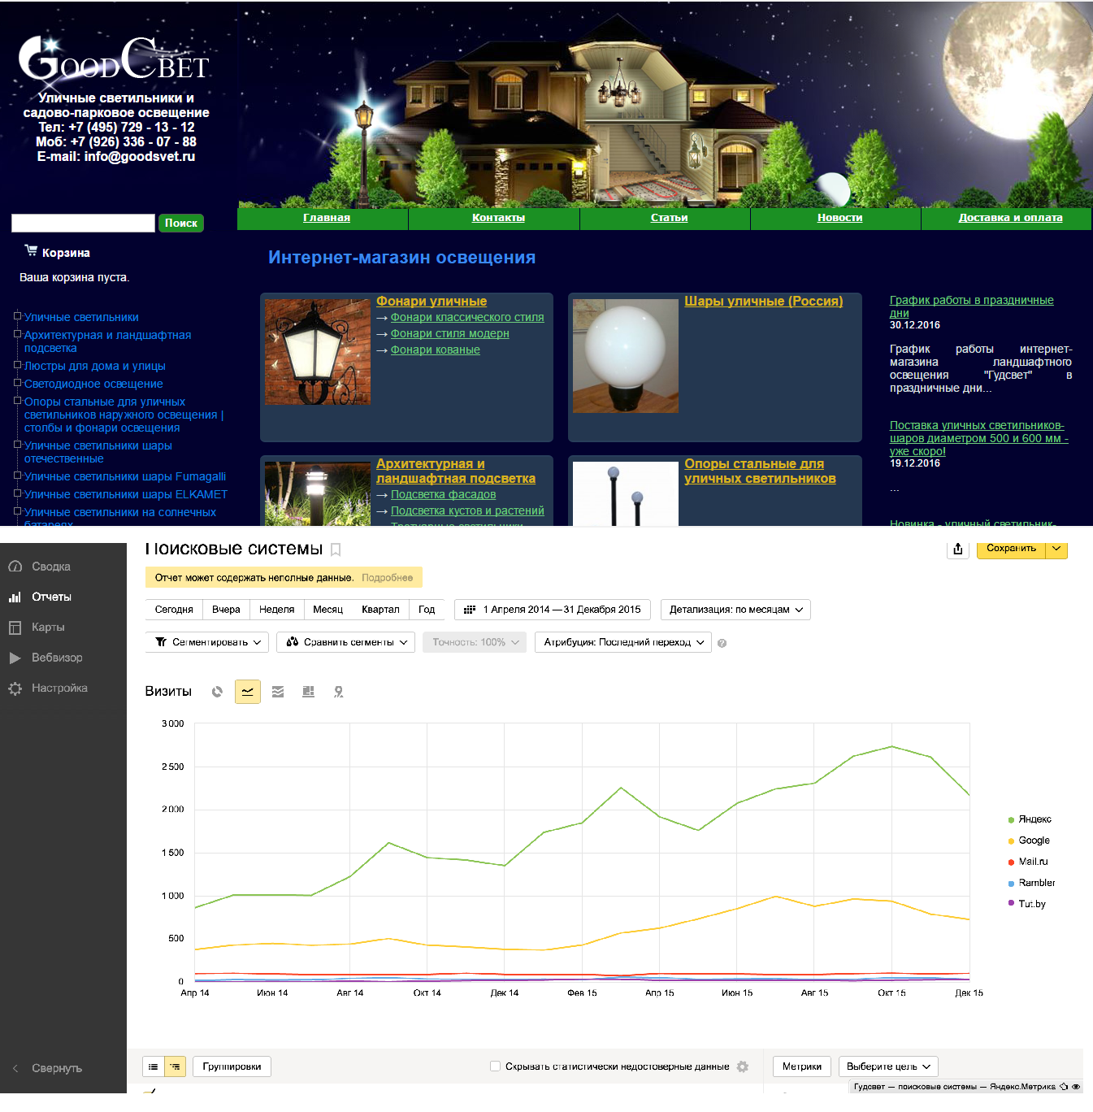Click the white globe lamp thumbnail
The height and width of the screenshot is (1112, 1093).
[x=626, y=356]
